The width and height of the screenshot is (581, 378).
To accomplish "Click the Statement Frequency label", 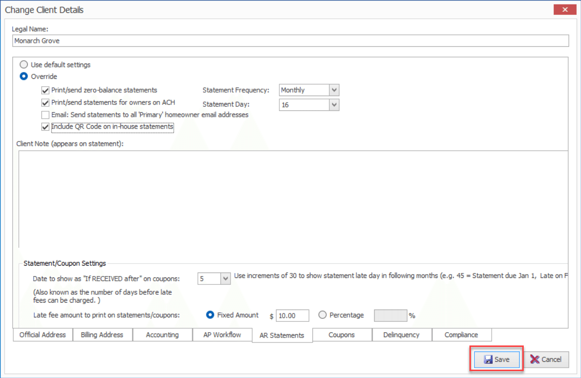I will click(x=235, y=90).
